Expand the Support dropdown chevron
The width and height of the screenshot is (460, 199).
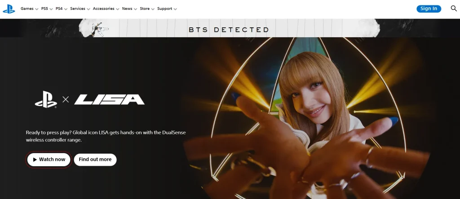click(175, 9)
